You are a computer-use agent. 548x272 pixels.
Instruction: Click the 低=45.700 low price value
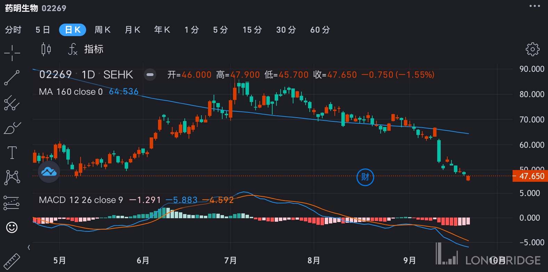point(287,75)
